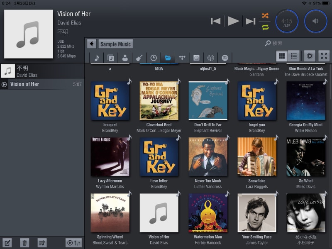Viewport: 332px width, 249px height.
Task: Browse by genre guitar icon
Action: click(139, 58)
